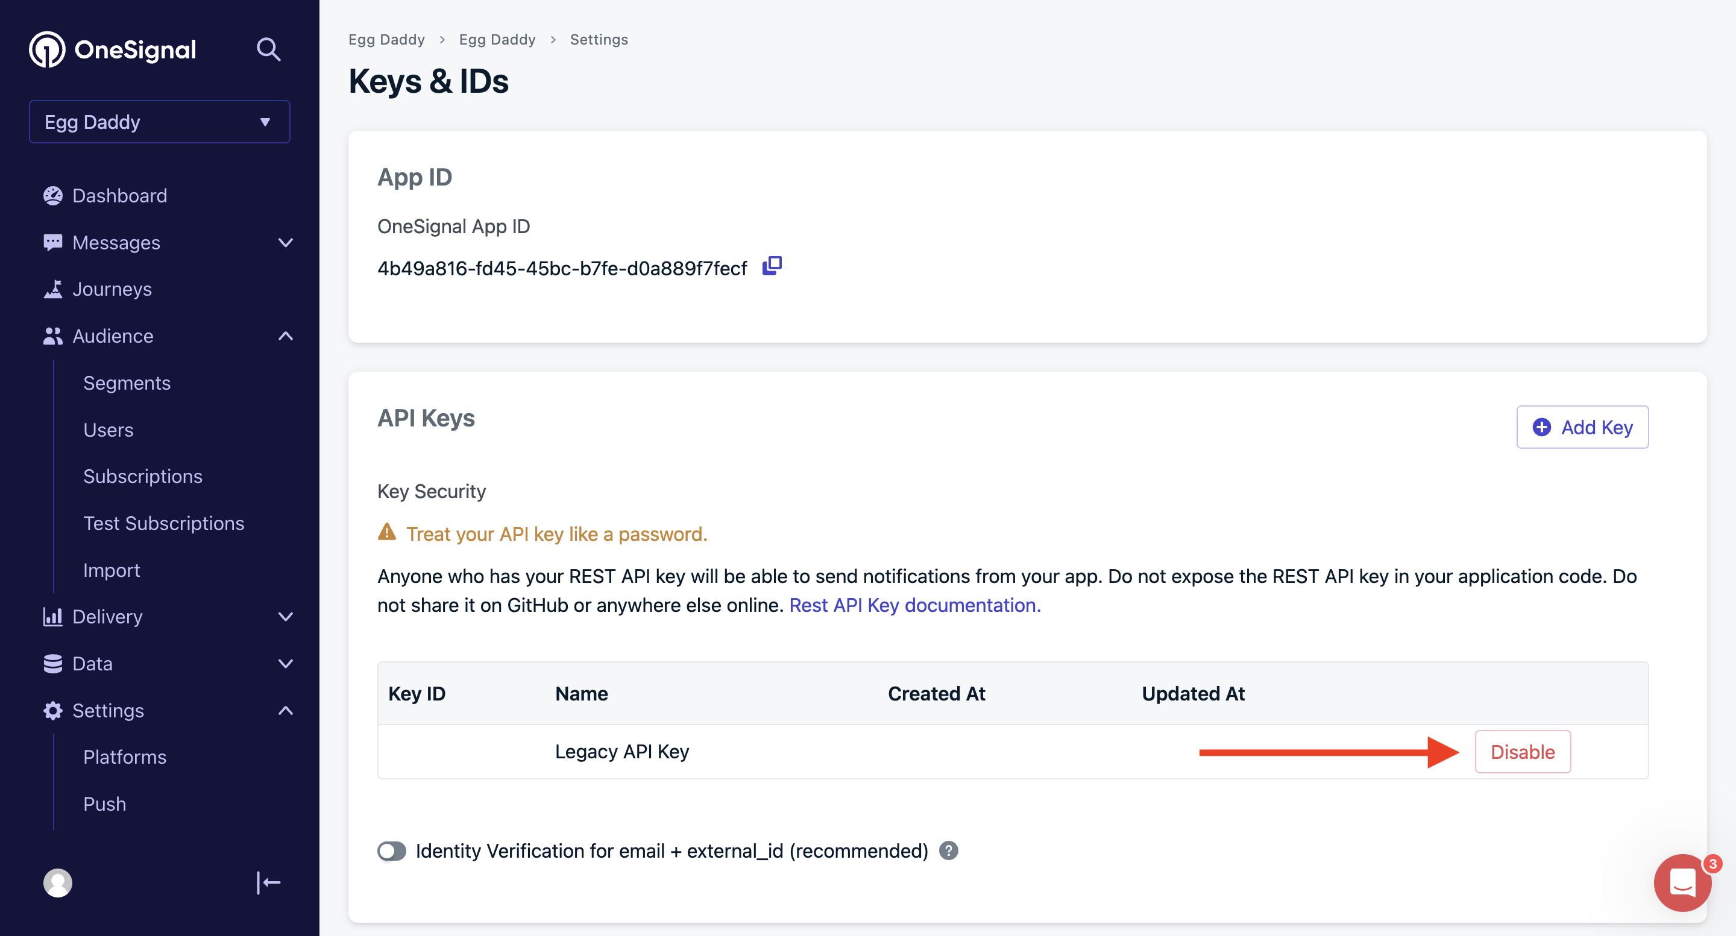Viewport: 1736px width, 936px height.
Task: Open Segments under Audience
Action: click(x=127, y=382)
